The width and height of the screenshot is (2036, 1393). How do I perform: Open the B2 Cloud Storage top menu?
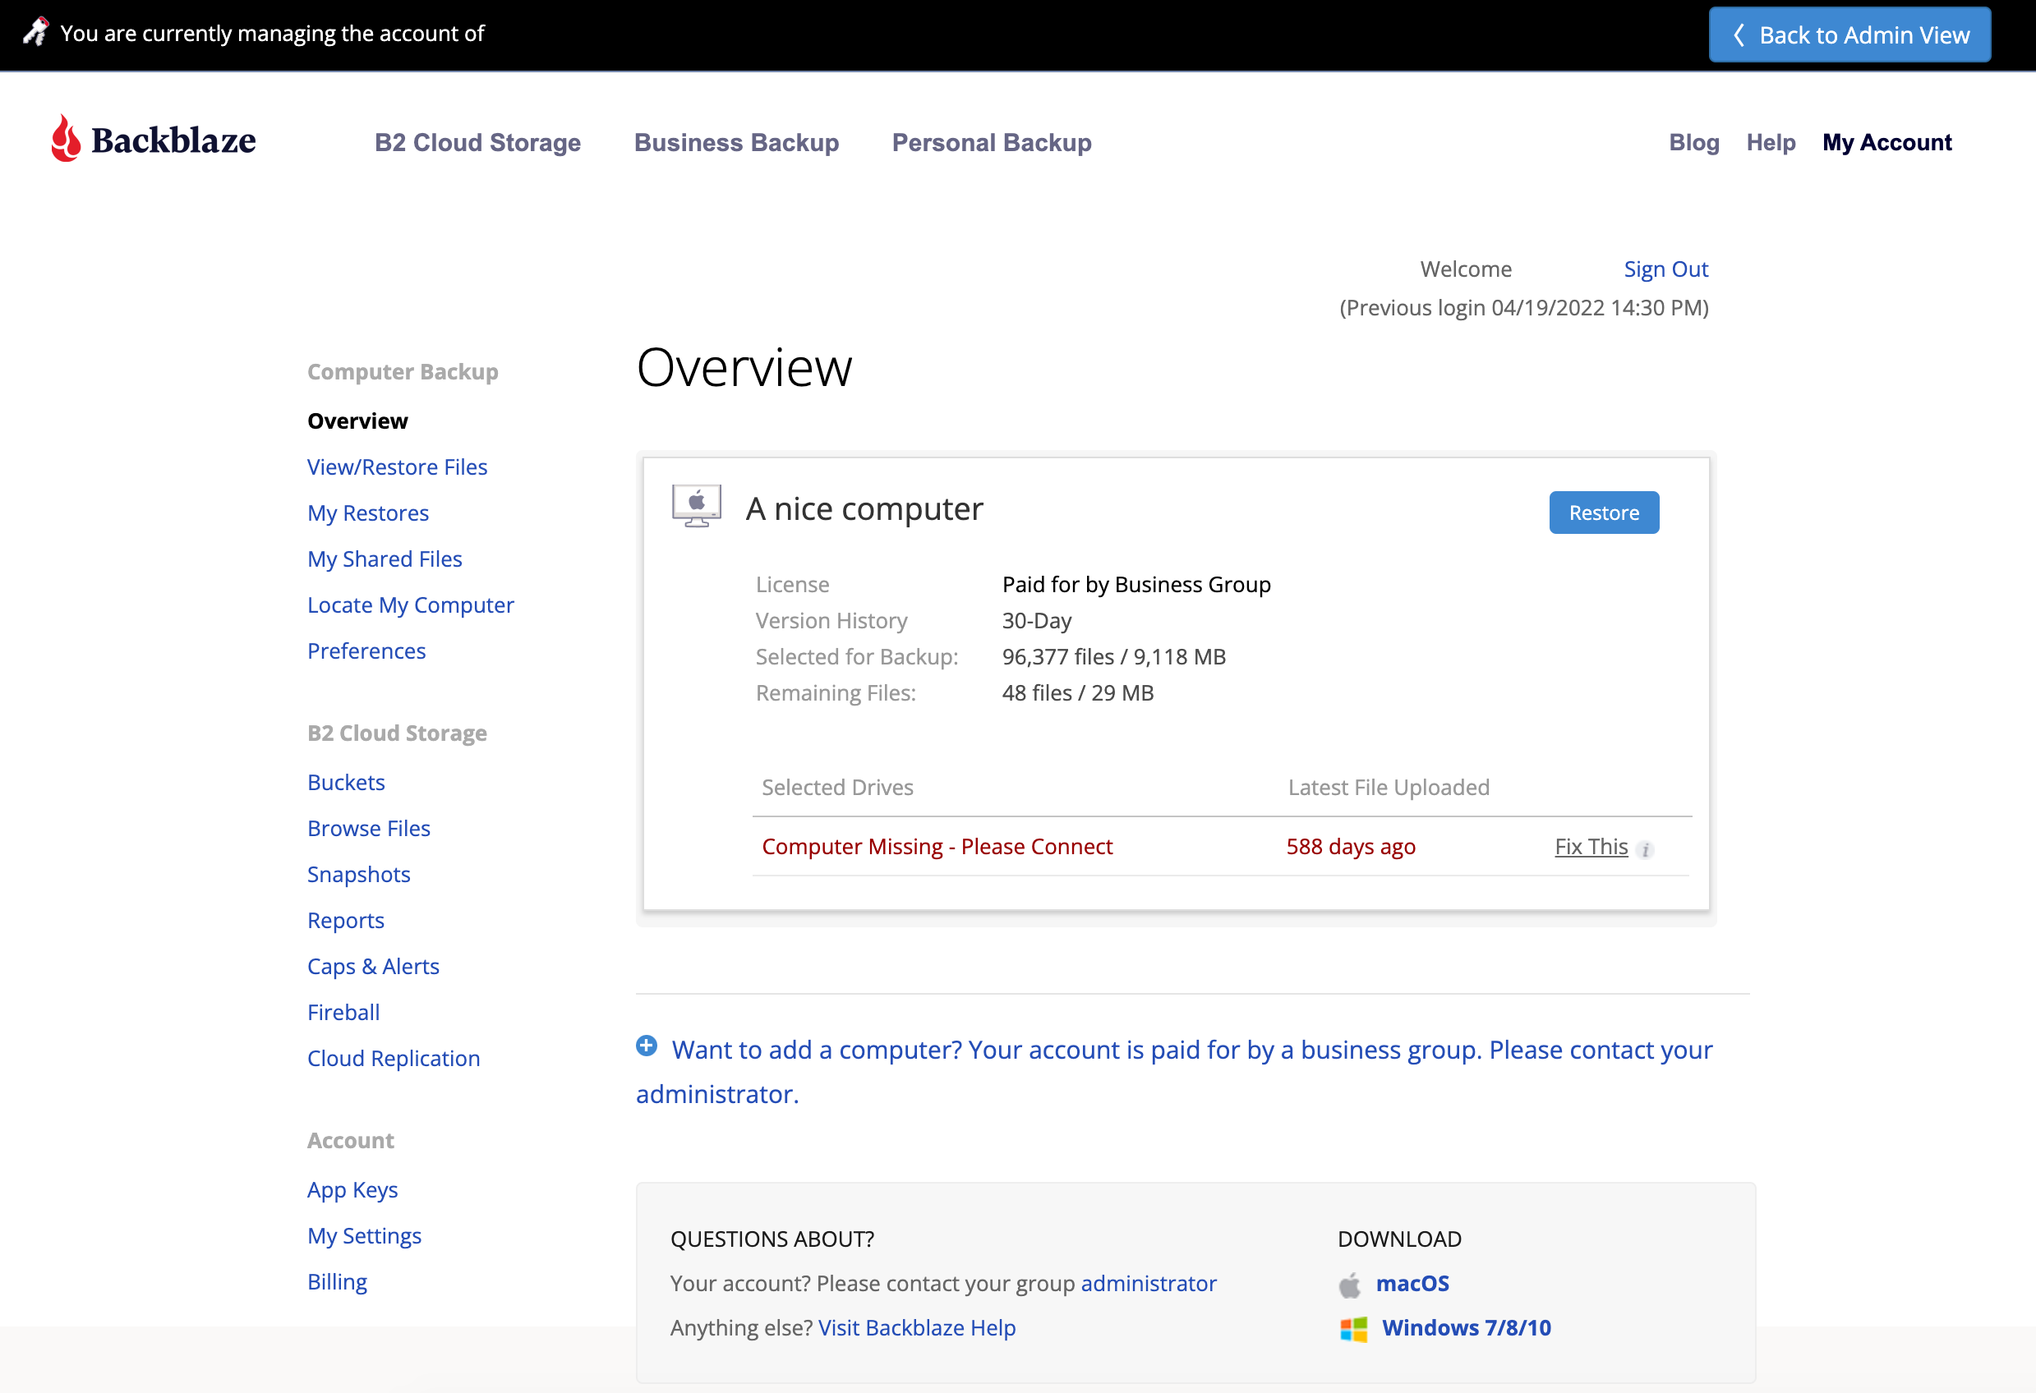[x=477, y=142]
